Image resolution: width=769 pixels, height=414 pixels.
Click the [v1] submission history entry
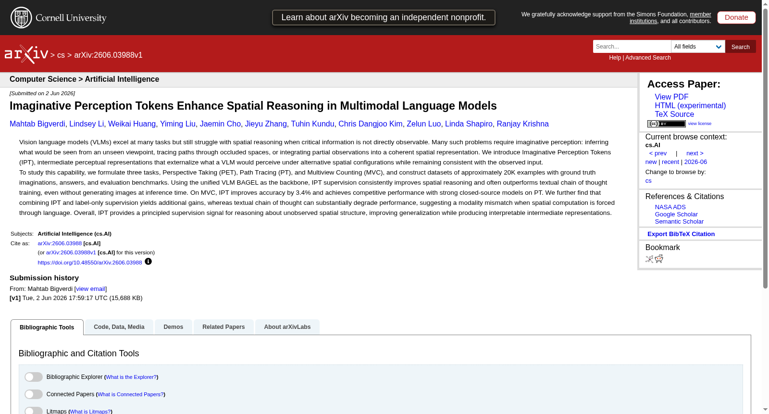[76, 298]
